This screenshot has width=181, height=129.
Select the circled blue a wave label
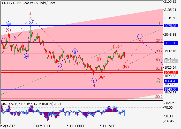59,66
